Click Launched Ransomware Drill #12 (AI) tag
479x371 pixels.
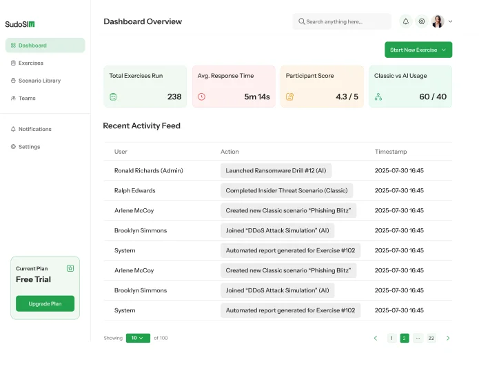point(276,170)
